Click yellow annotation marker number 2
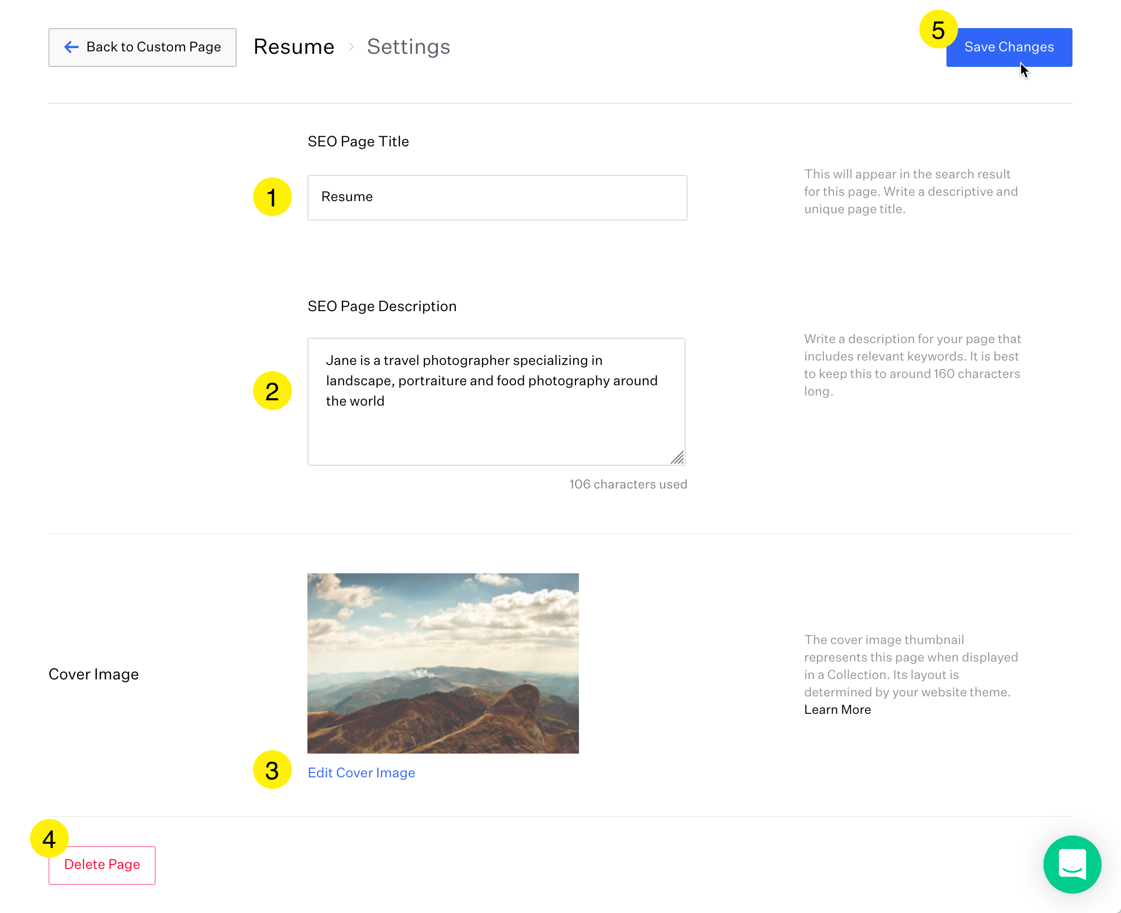The width and height of the screenshot is (1121, 913). coord(272,391)
